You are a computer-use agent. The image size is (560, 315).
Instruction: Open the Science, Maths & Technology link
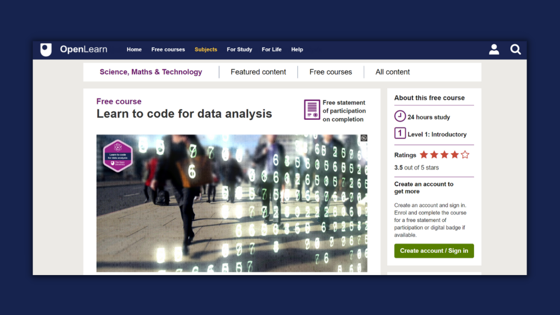point(151,72)
